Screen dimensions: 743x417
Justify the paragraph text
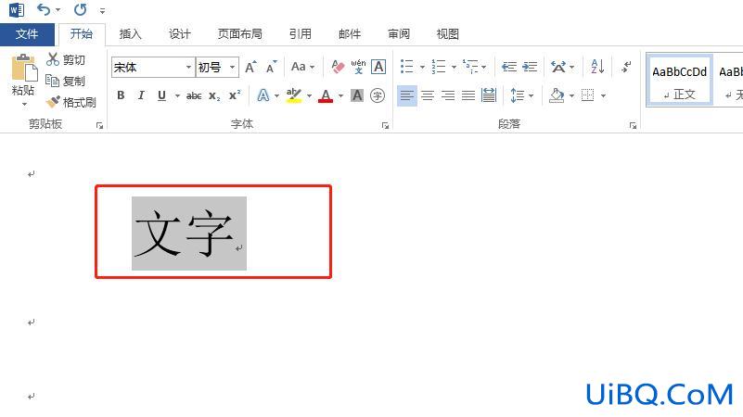[x=468, y=95]
